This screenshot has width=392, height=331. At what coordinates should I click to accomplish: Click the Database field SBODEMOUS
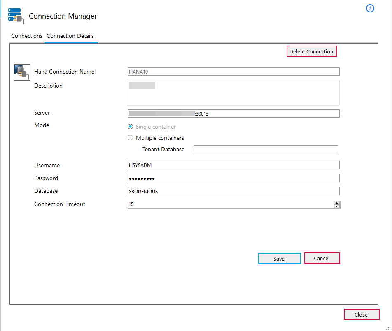(233, 191)
